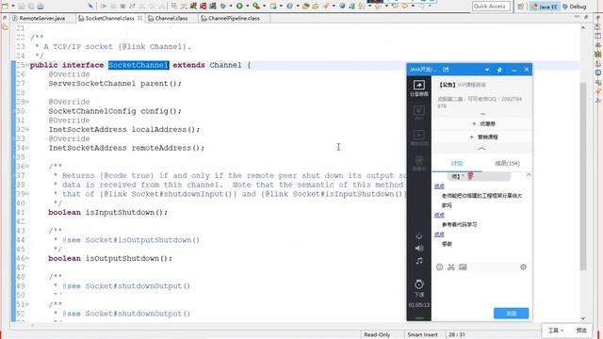Click Read-Only in status bar
The height and width of the screenshot is (339, 603).
pos(377,335)
